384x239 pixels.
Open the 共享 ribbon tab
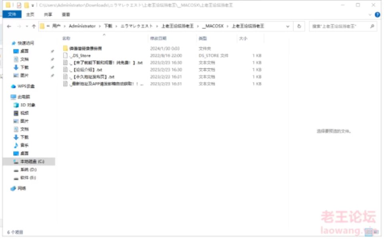pyautogui.click(x=48, y=14)
